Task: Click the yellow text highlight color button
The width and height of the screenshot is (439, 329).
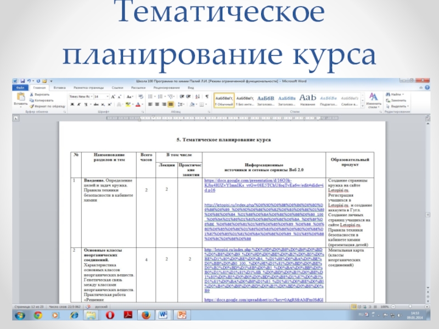Action: [128, 104]
